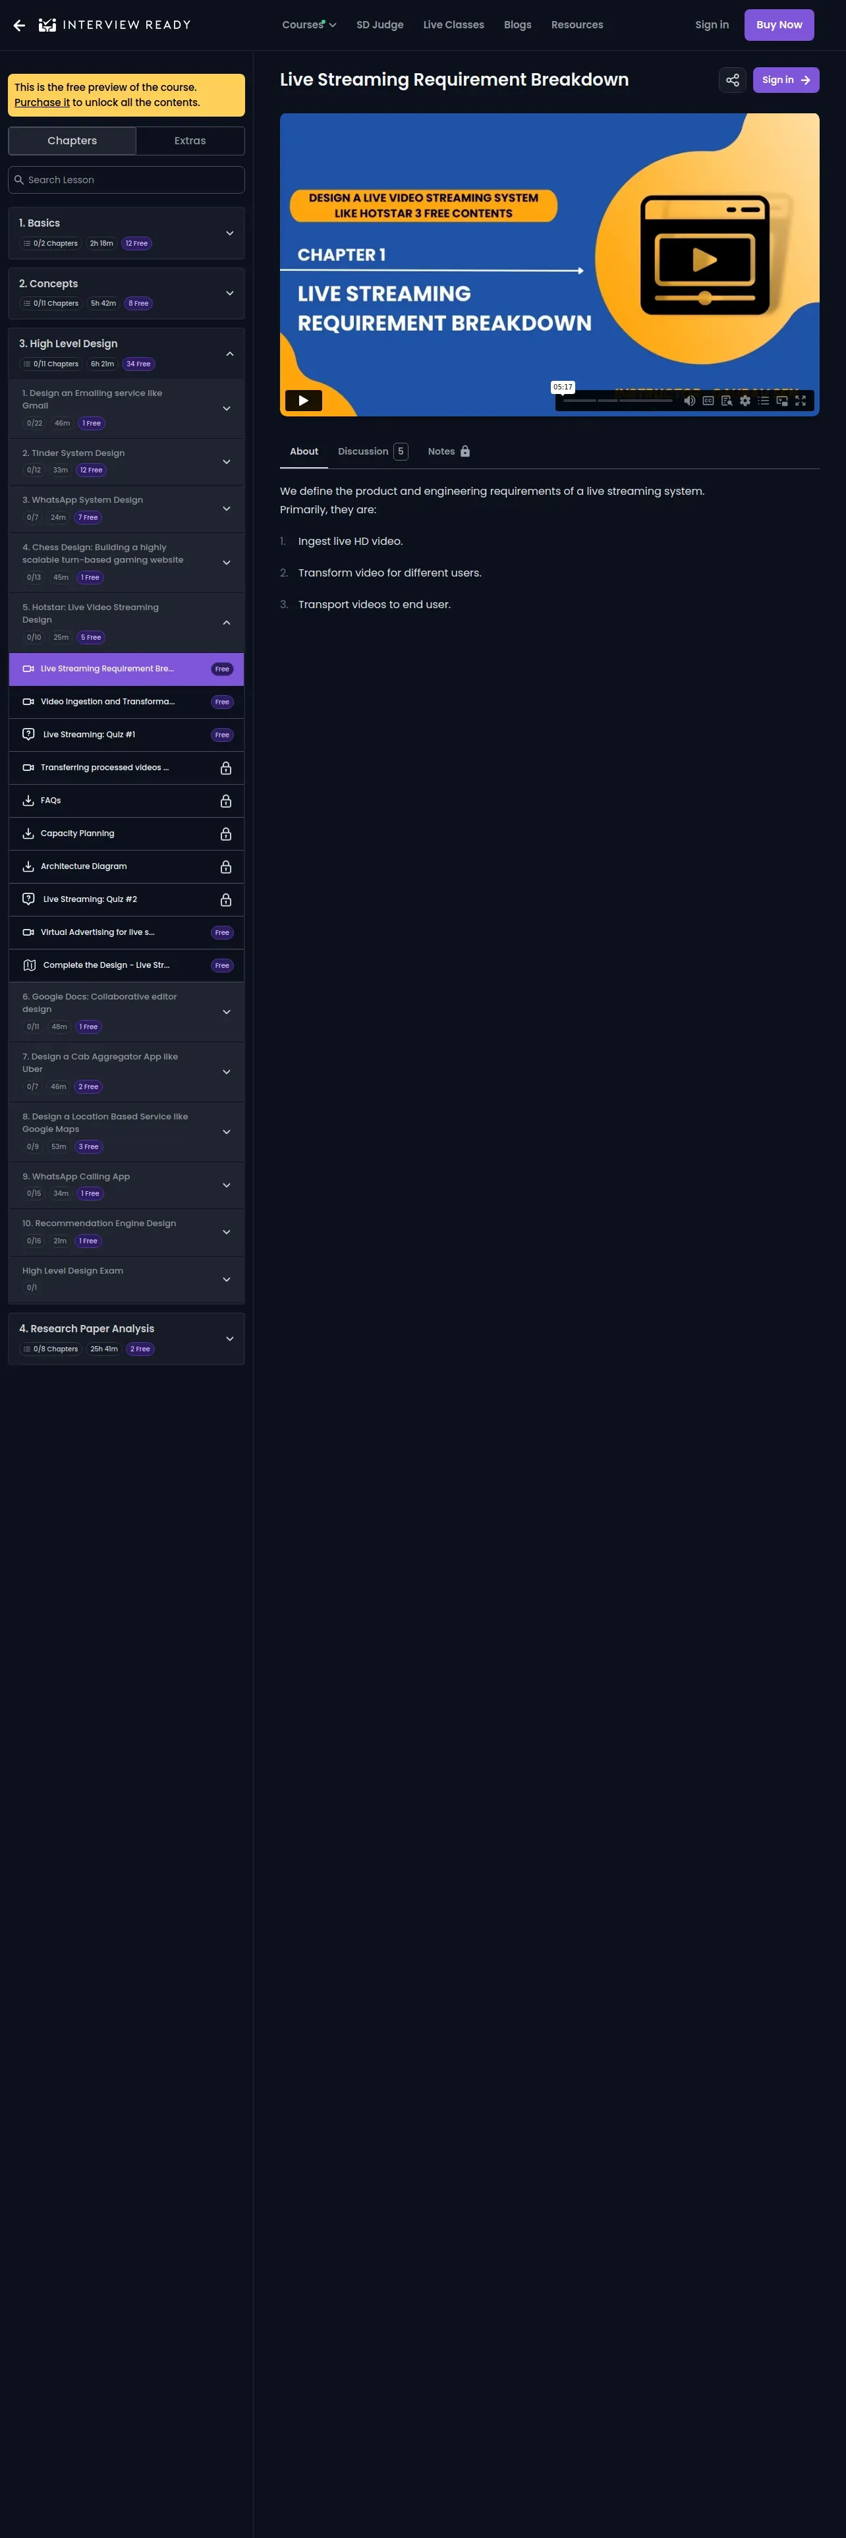Open the video settings gear
The image size is (846, 2538).
coord(746,401)
